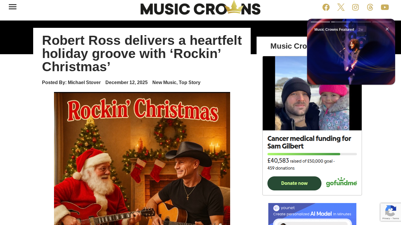The width and height of the screenshot is (401, 225).
Task: Click the Music Crowns logo
Action: [201, 8]
